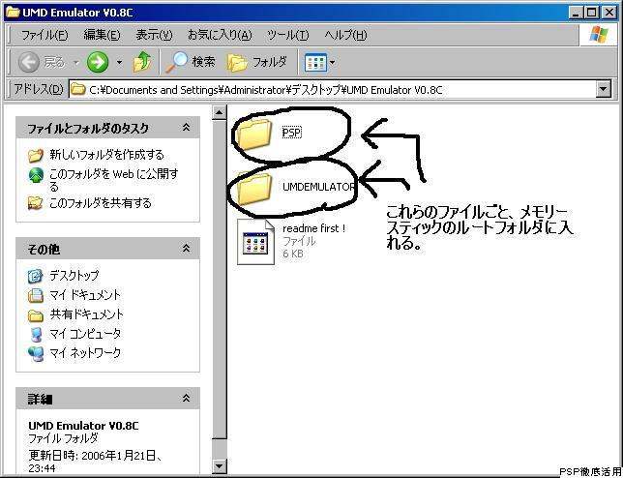Click the share folder task icon
The image size is (623, 478).
click(x=36, y=203)
